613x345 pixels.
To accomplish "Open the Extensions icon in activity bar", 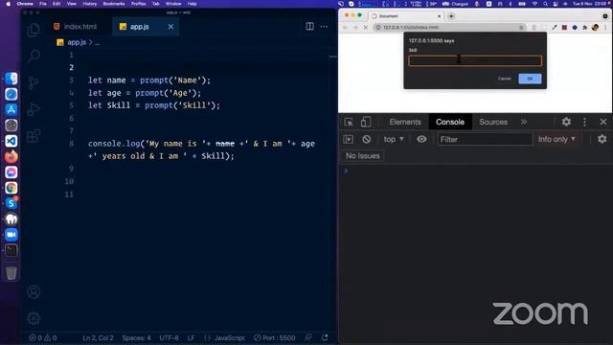I will pos(34,136).
